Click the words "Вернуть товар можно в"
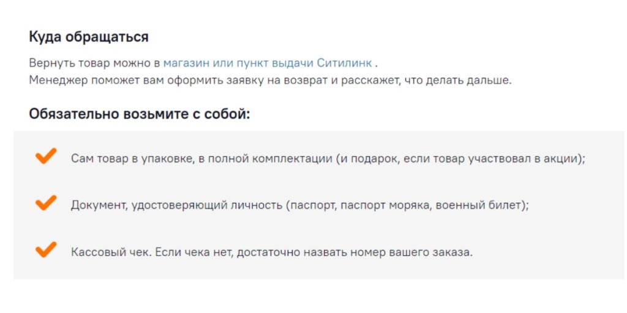Viewport: 627px width, 313px height. [x=94, y=63]
